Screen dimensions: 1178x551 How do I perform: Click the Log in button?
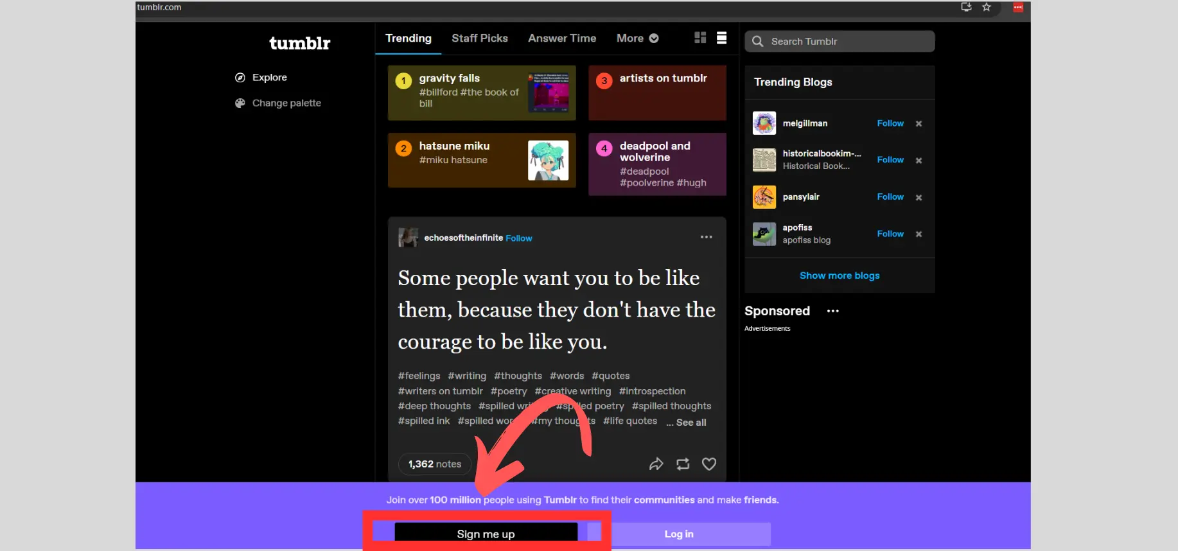pos(679,534)
